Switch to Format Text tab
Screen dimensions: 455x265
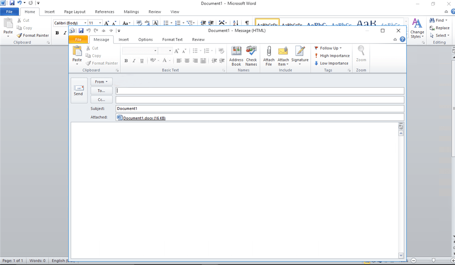(172, 40)
